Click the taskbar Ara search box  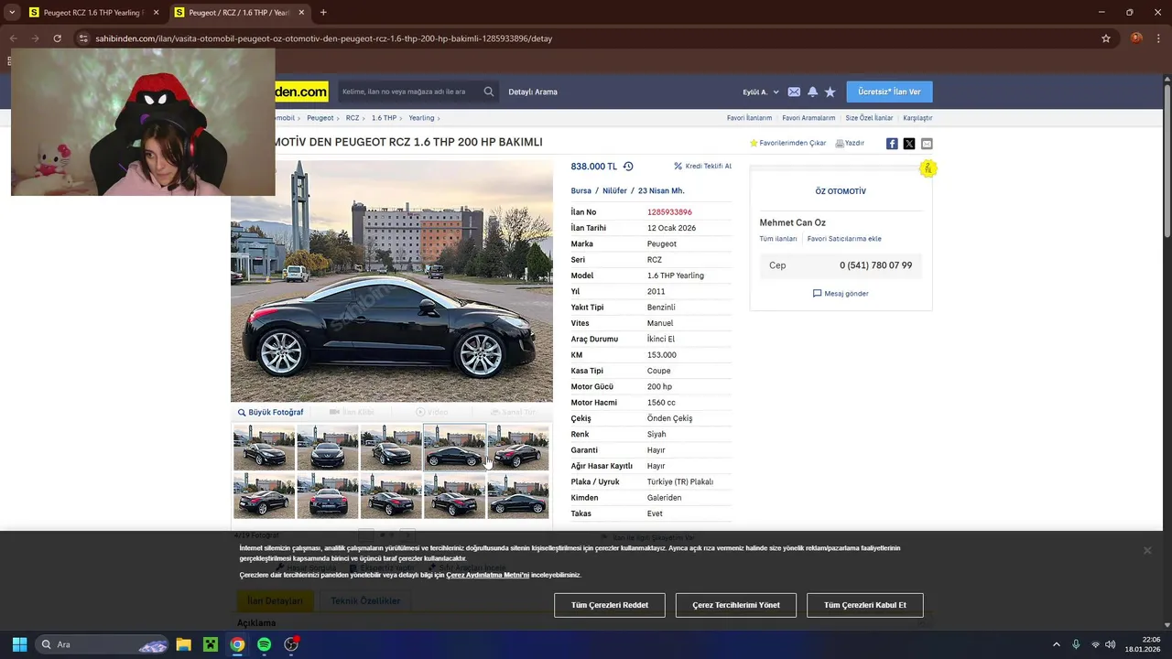click(101, 644)
